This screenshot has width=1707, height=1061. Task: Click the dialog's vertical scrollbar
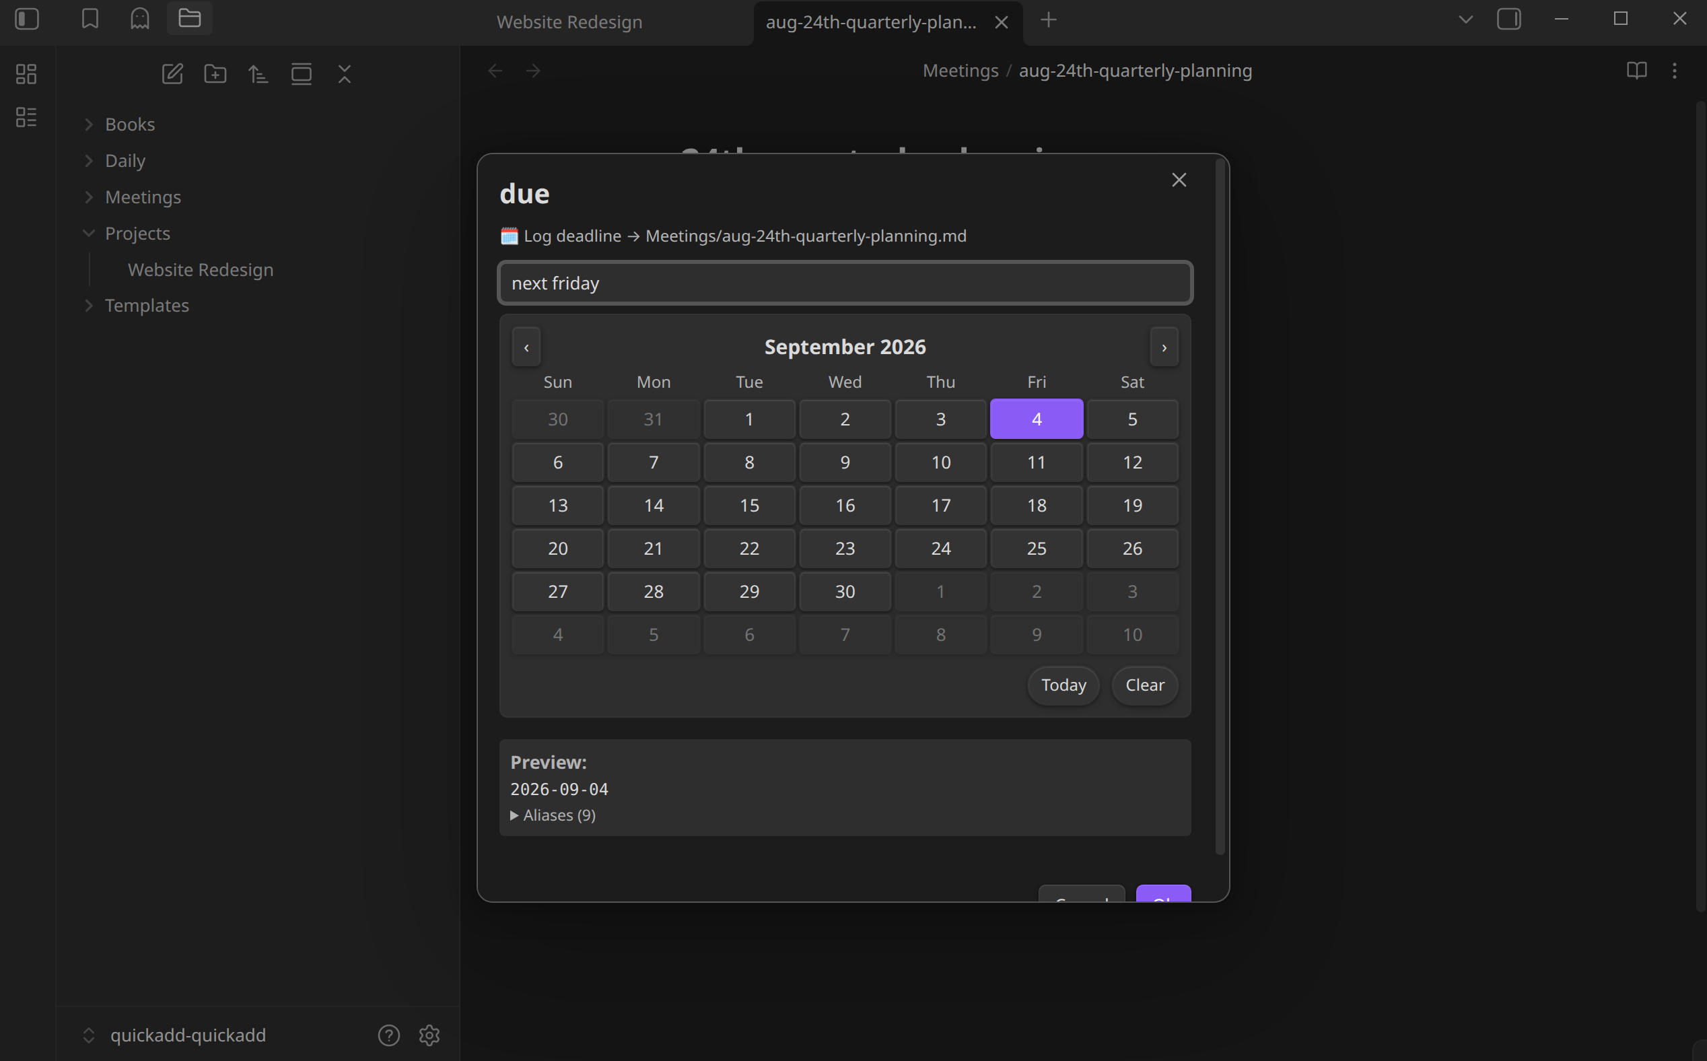[x=1220, y=507]
